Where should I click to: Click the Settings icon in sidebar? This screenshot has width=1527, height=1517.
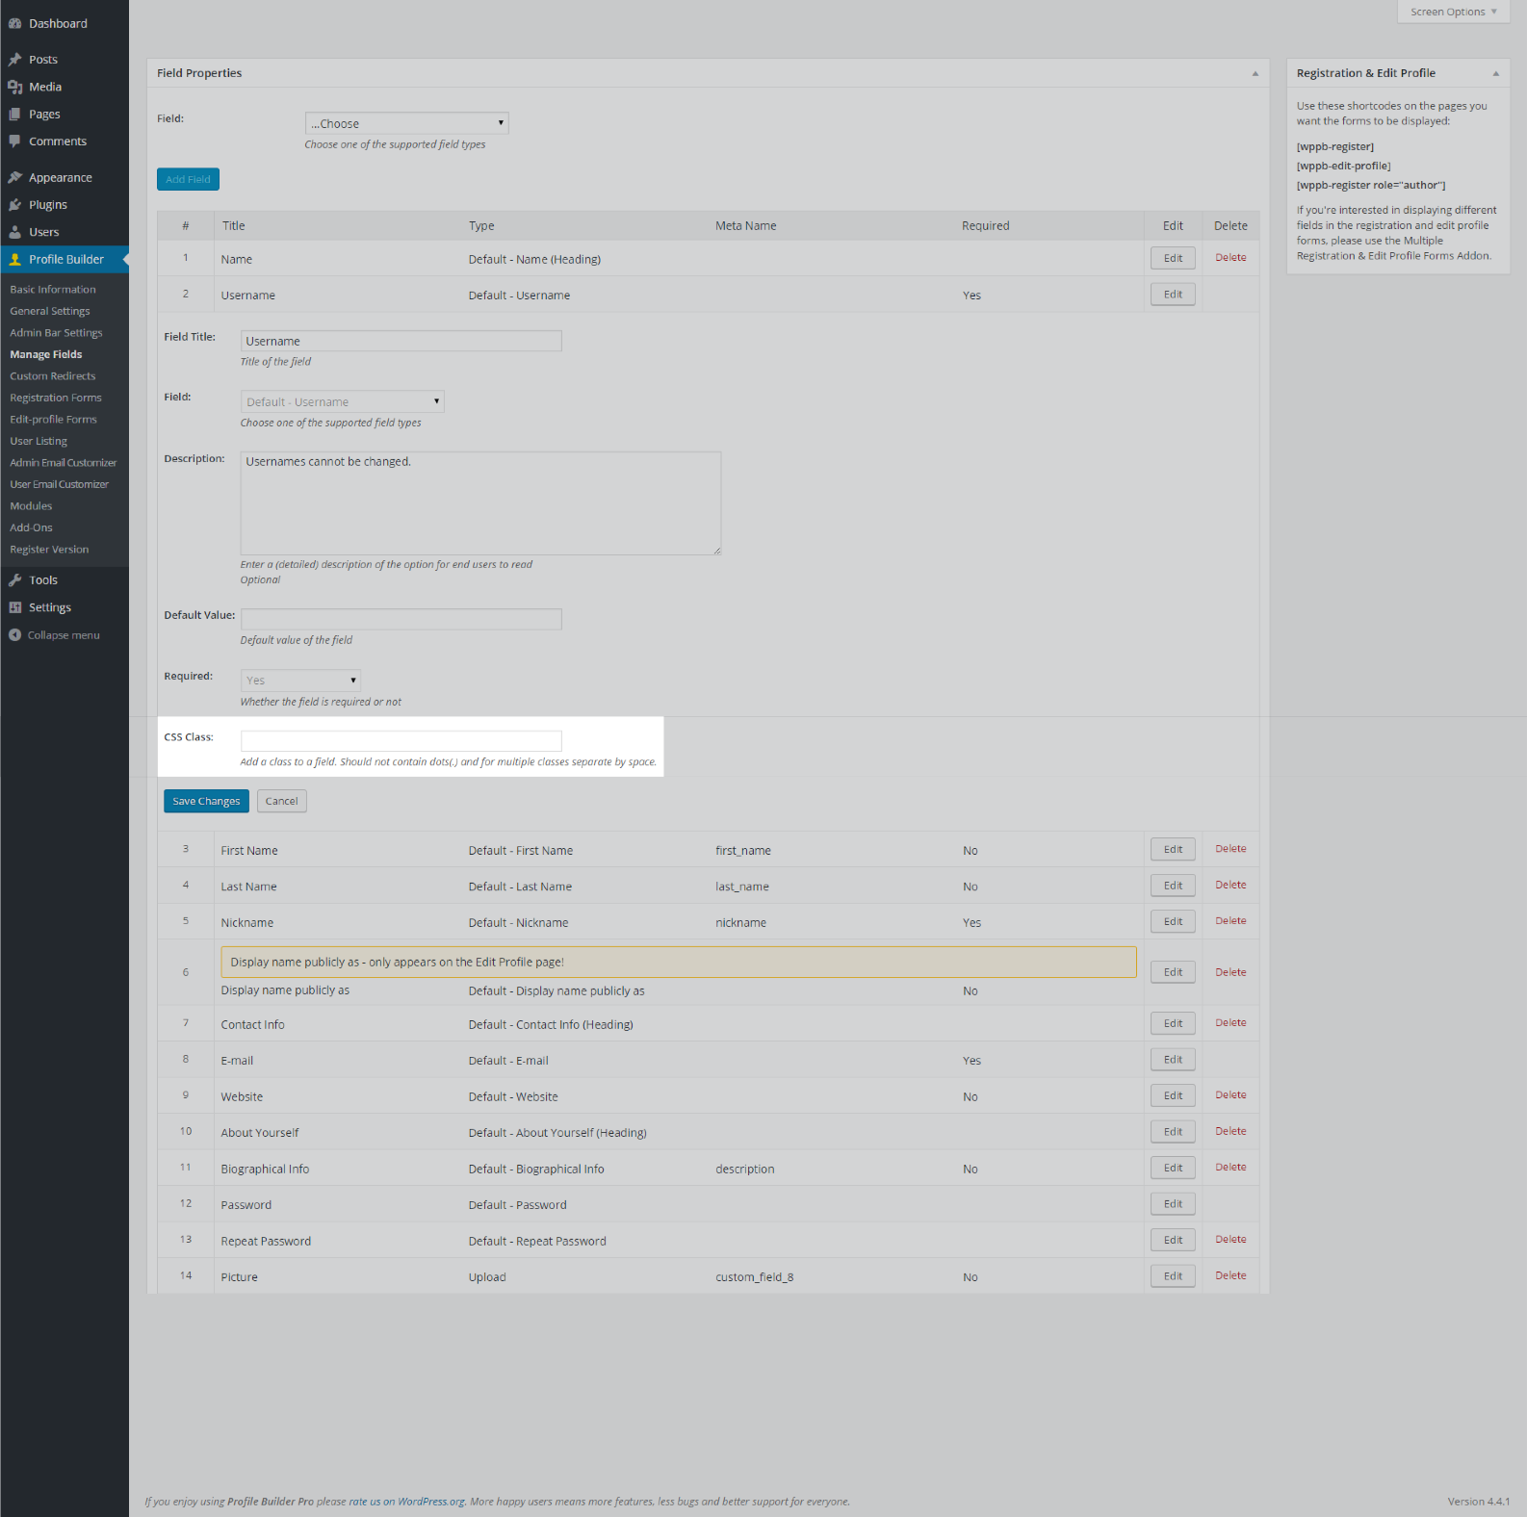point(15,607)
